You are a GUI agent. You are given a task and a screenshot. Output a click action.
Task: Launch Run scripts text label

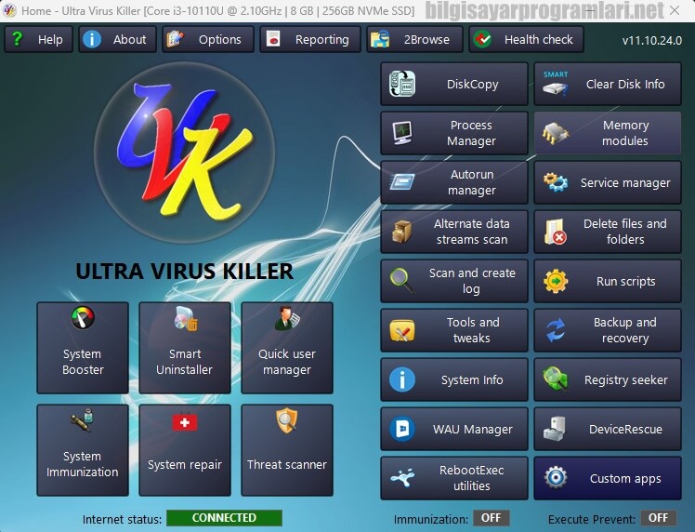(x=625, y=281)
